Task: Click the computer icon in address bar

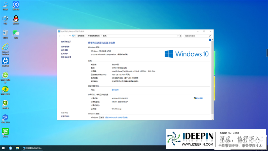Action: tap(73, 36)
